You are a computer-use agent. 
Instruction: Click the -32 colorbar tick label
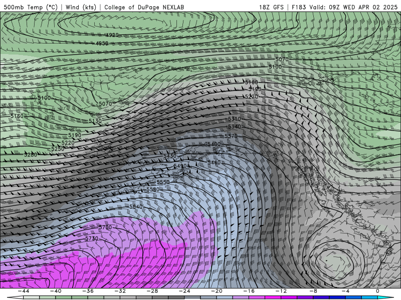pos(120,291)
